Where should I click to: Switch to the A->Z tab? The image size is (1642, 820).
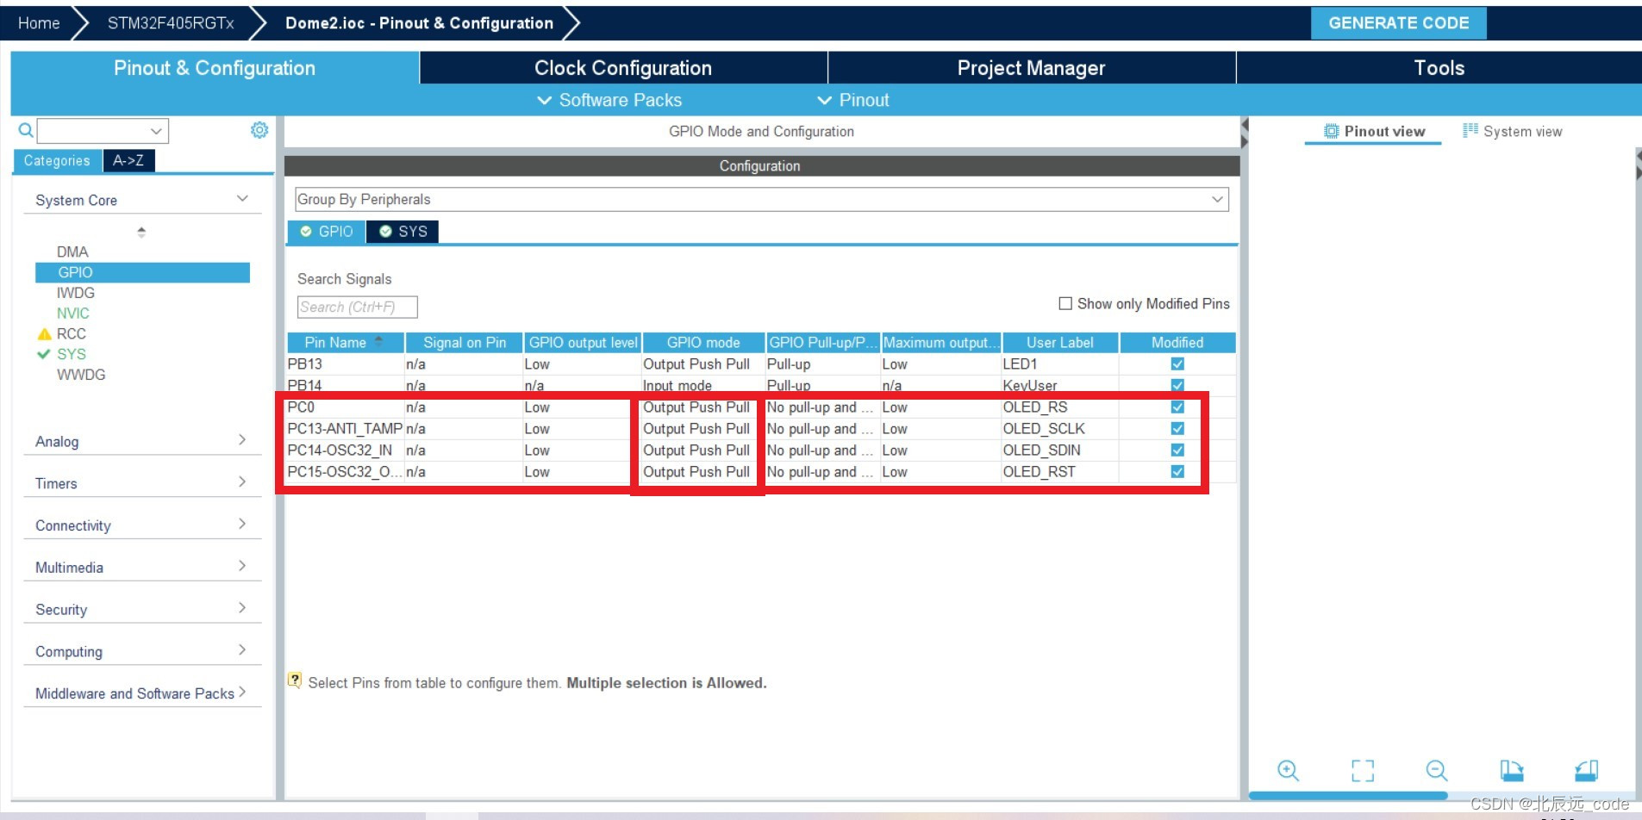(x=128, y=160)
